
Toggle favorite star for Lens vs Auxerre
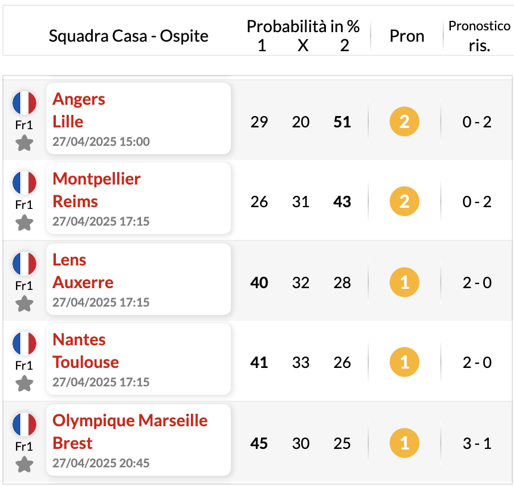24,304
